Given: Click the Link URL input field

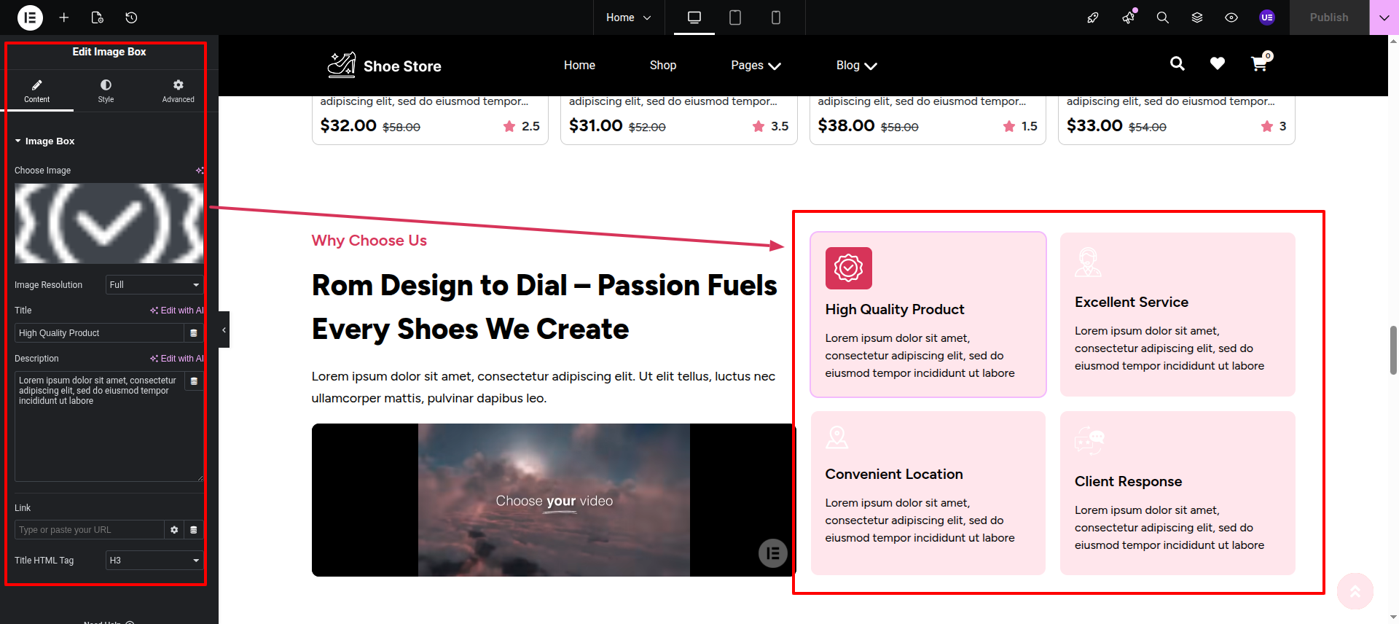Looking at the screenshot, I should pos(89,530).
